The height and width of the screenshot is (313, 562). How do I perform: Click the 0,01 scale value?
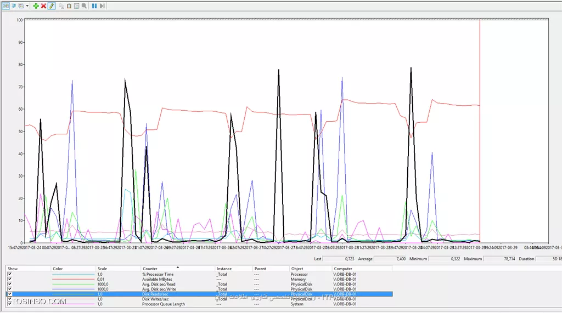(x=101, y=280)
